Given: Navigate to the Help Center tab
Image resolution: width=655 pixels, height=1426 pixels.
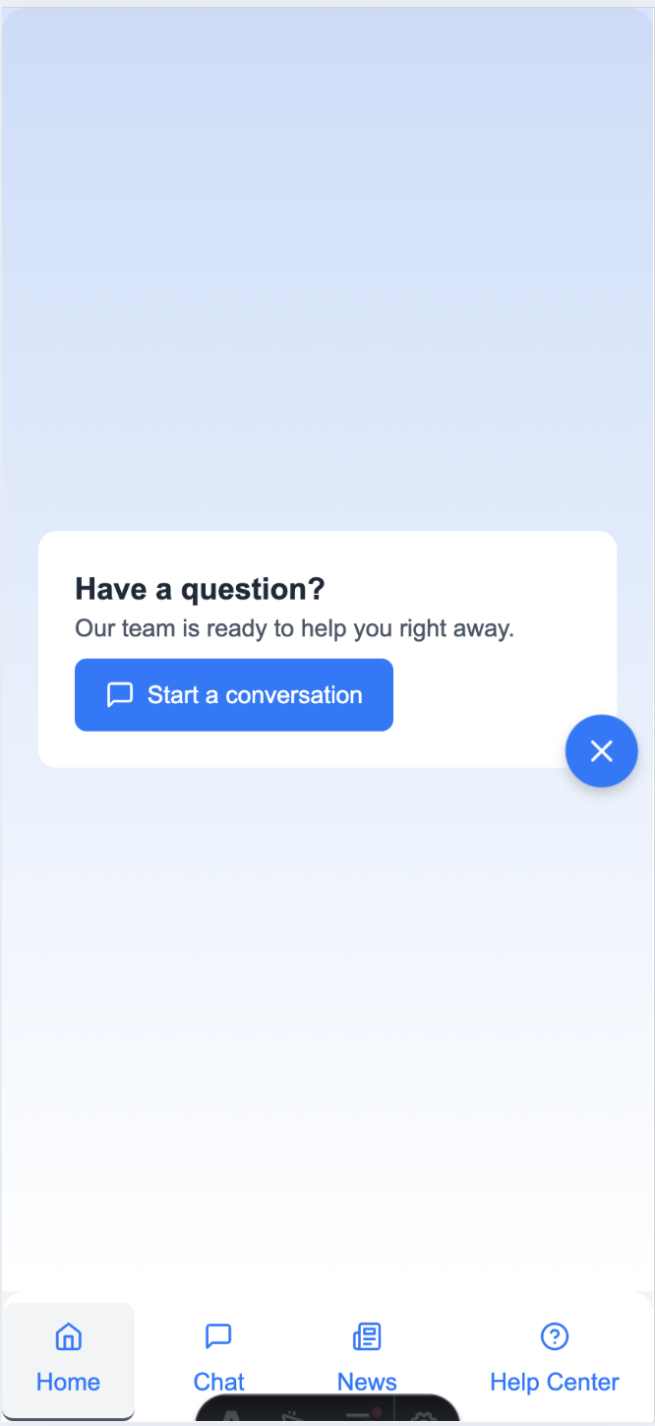Looking at the screenshot, I should (x=554, y=1359).
